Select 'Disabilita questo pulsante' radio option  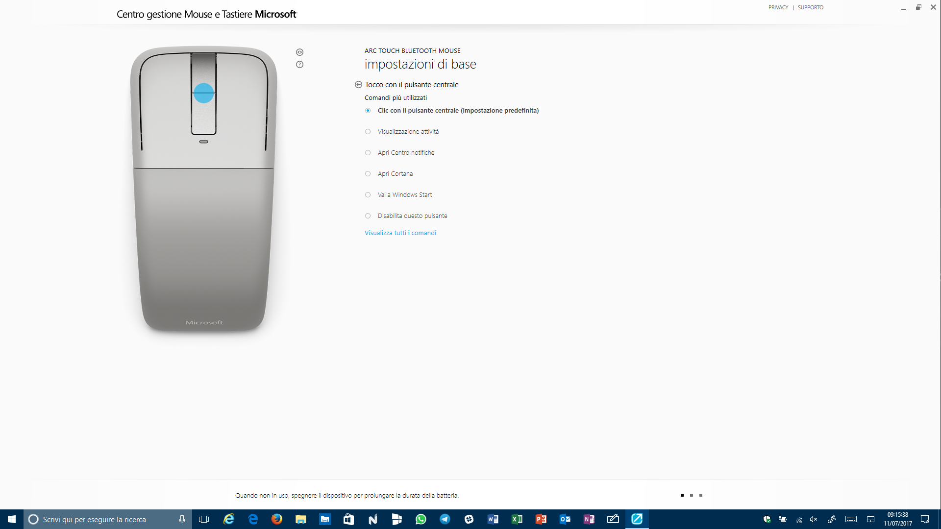(x=368, y=216)
